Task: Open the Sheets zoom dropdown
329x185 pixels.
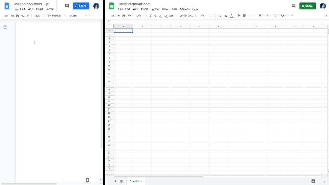Action: tap(140, 16)
